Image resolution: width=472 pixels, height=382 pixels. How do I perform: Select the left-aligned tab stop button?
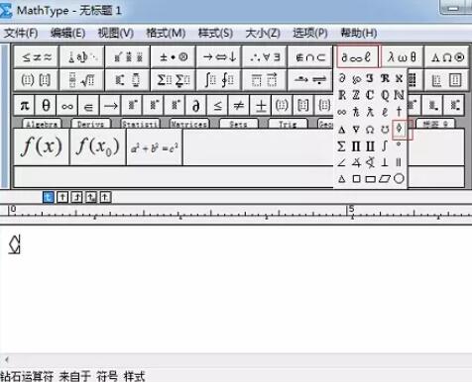(49, 197)
